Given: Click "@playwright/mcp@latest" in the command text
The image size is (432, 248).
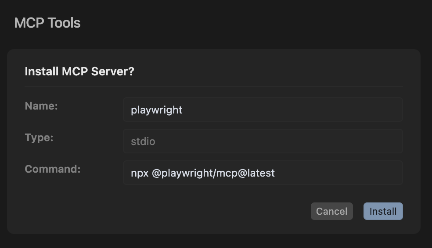Looking at the screenshot, I should tap(213, 173).
